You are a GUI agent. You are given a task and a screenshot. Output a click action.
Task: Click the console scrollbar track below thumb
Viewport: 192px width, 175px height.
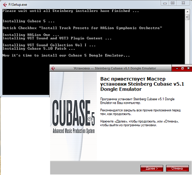coord(187,42)
